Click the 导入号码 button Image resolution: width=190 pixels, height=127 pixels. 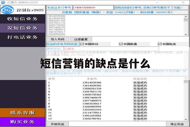click(x=58, y=39)
